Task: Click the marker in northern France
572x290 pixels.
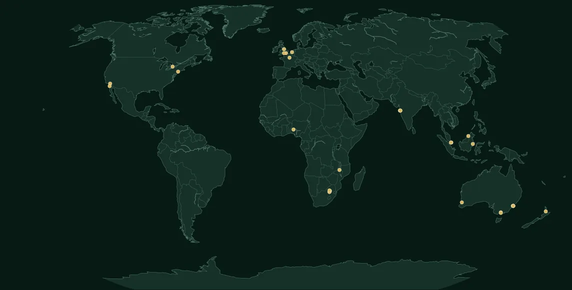Action: tap(290, 57)
